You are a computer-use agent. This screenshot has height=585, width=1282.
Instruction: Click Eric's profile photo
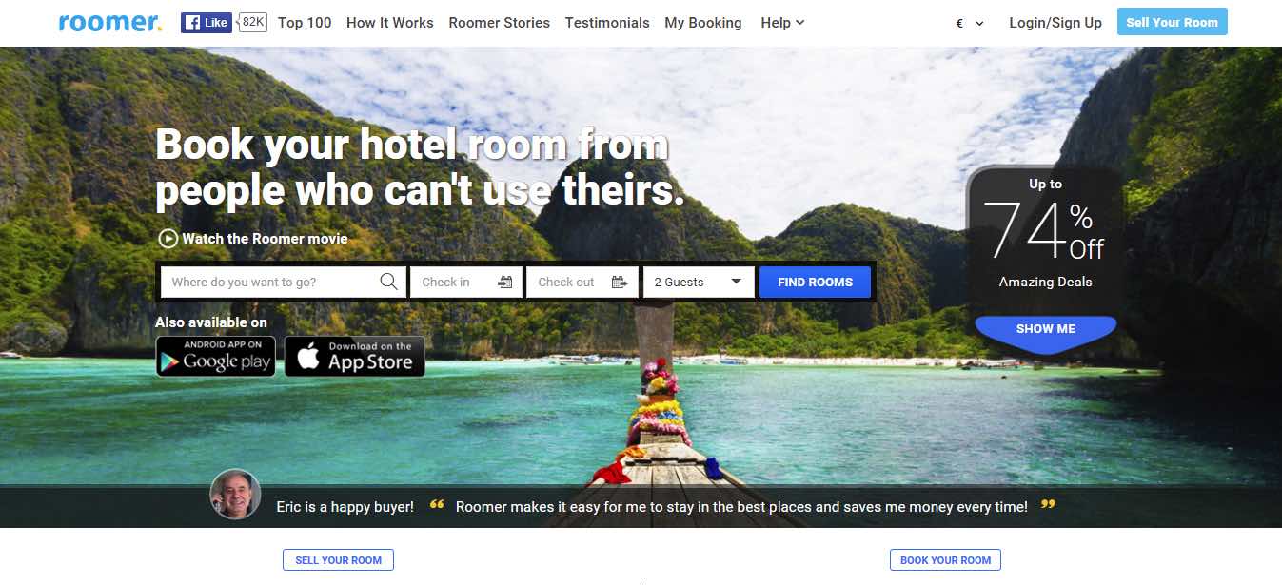click(235, 495)
